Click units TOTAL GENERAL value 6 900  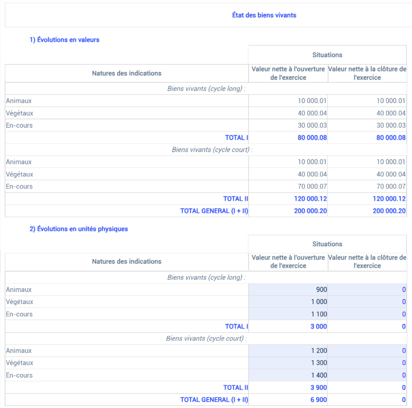pos(319,400)
